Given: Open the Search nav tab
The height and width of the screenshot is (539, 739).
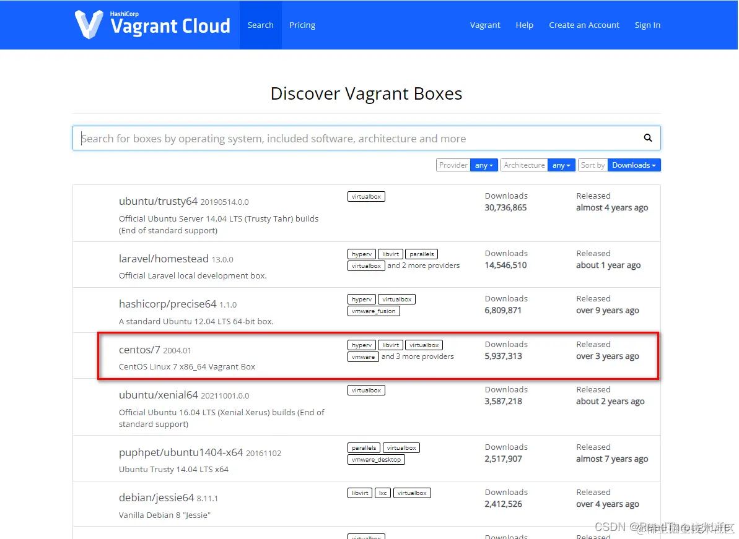Looking at the screenshot, I should click(261, 25).
